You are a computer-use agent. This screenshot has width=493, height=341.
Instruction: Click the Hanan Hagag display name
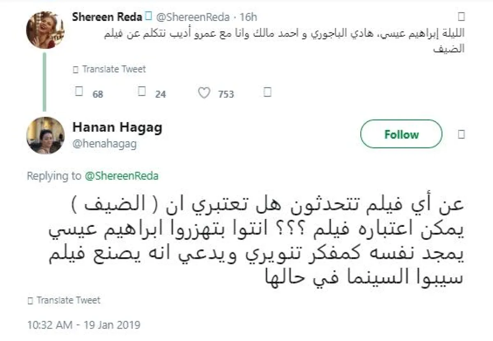(x=117, y=127)
